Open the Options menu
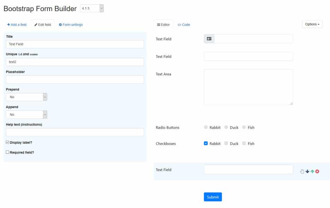330x208 pixels. [312, 24]
